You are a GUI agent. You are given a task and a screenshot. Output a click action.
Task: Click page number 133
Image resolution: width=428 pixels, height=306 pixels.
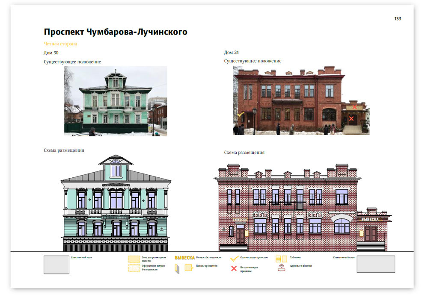click(398, 19)
